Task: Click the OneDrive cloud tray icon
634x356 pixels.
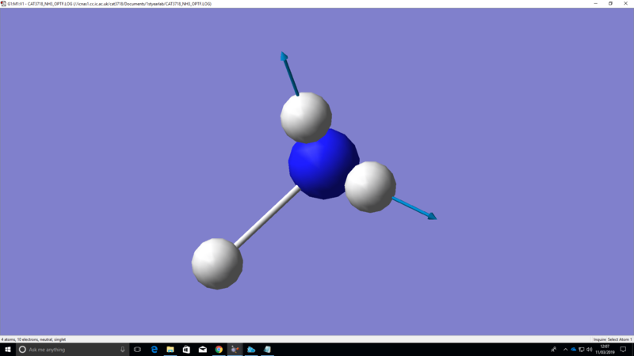Action: 573,350
